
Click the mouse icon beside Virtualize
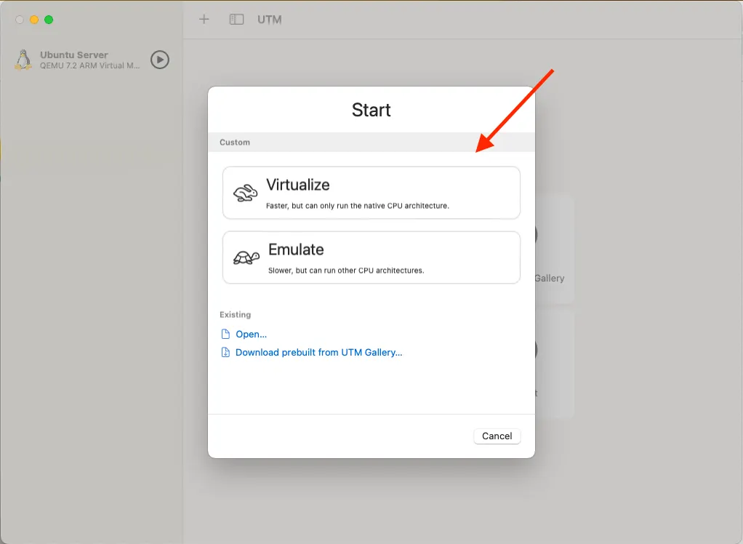(x=245, y=193)
